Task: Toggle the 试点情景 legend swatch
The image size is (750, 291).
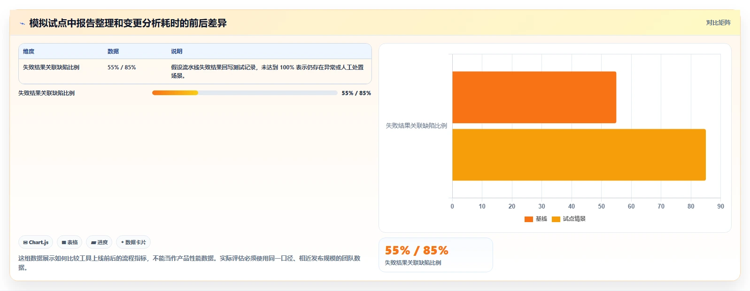Action: pyautogui.click(x=556, y=219)
